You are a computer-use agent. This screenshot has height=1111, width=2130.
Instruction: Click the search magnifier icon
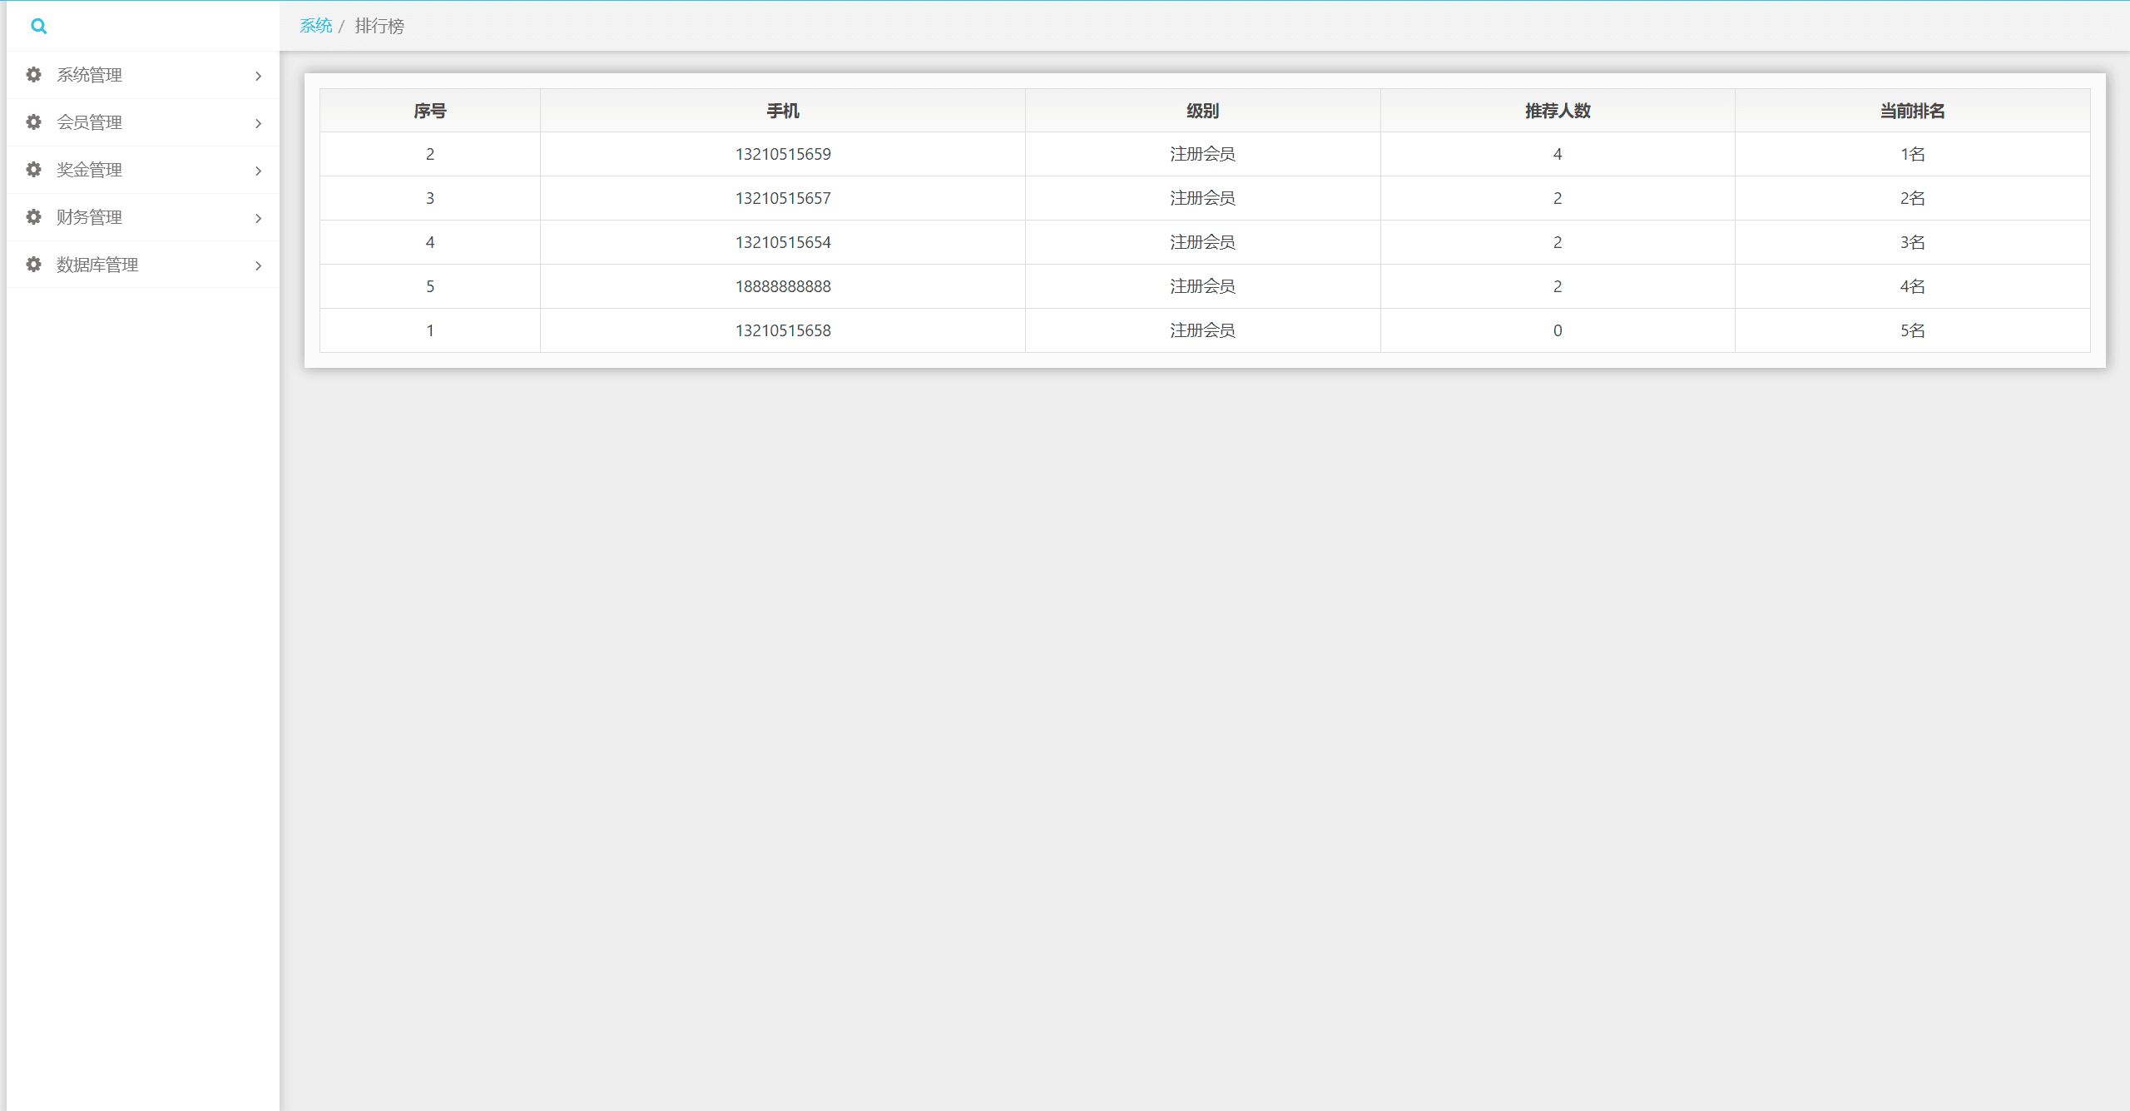pyautogui.click(x=38, y=27)
